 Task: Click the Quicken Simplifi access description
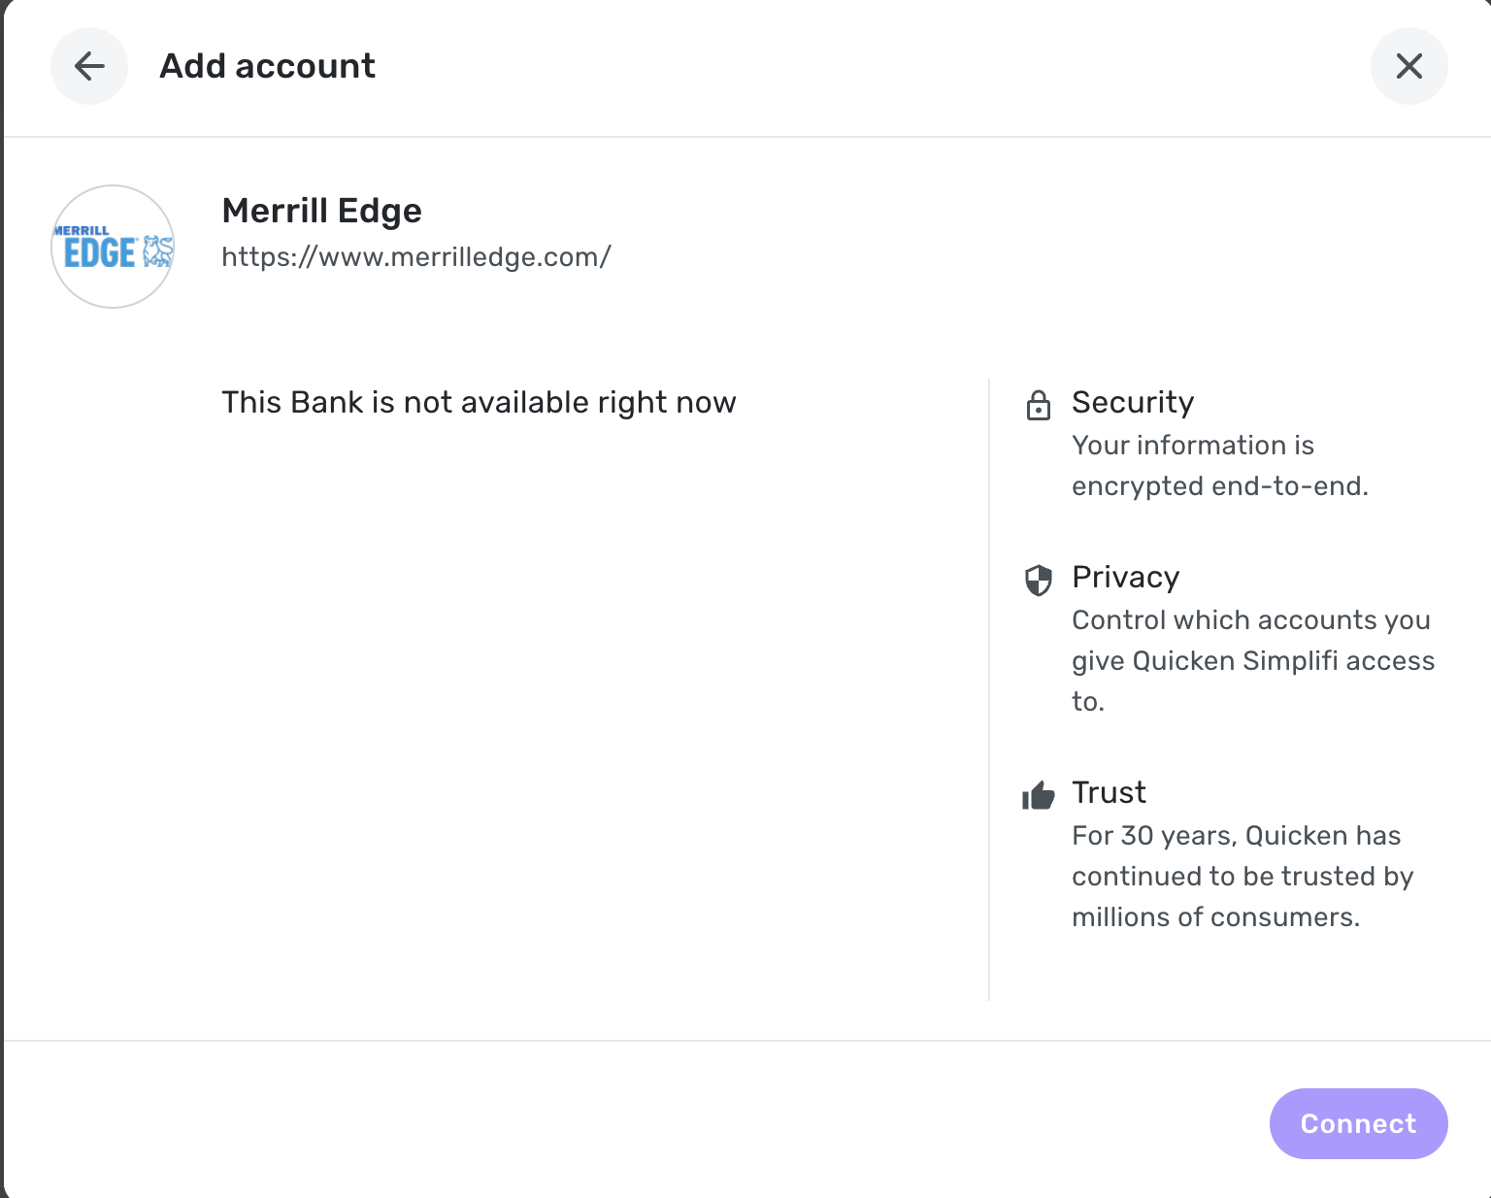point(1252,660)
